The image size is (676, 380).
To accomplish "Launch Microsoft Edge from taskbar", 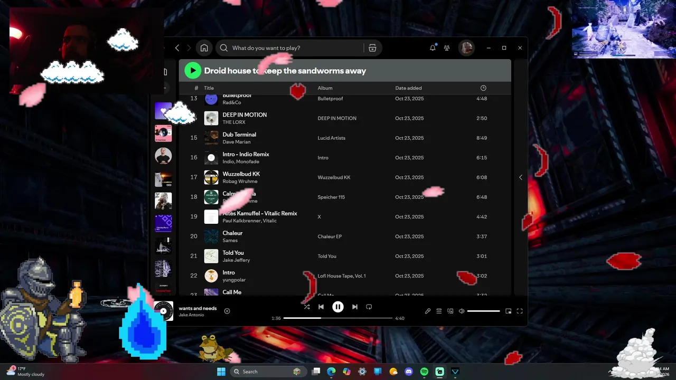I will [x=331, y=372].
